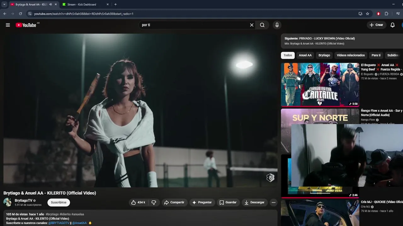Open the YouTube hamburger guide menu
Viewport: 403px width, 226px height.
pyautogui.click(x=8, y=25)
